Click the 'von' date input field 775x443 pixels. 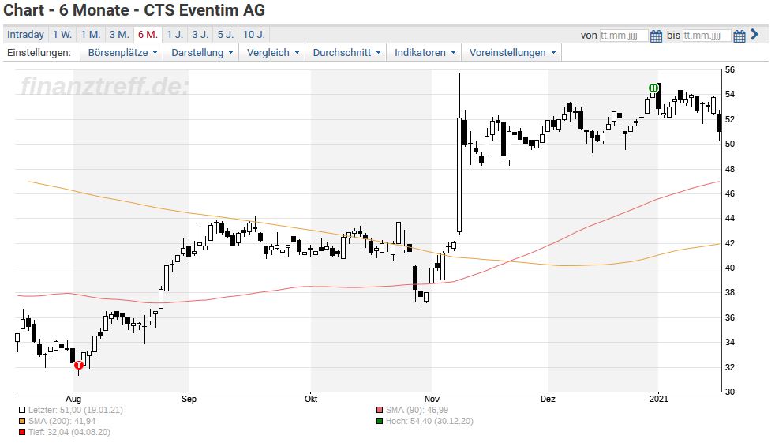pyautogui.click(x=623, y=35)
